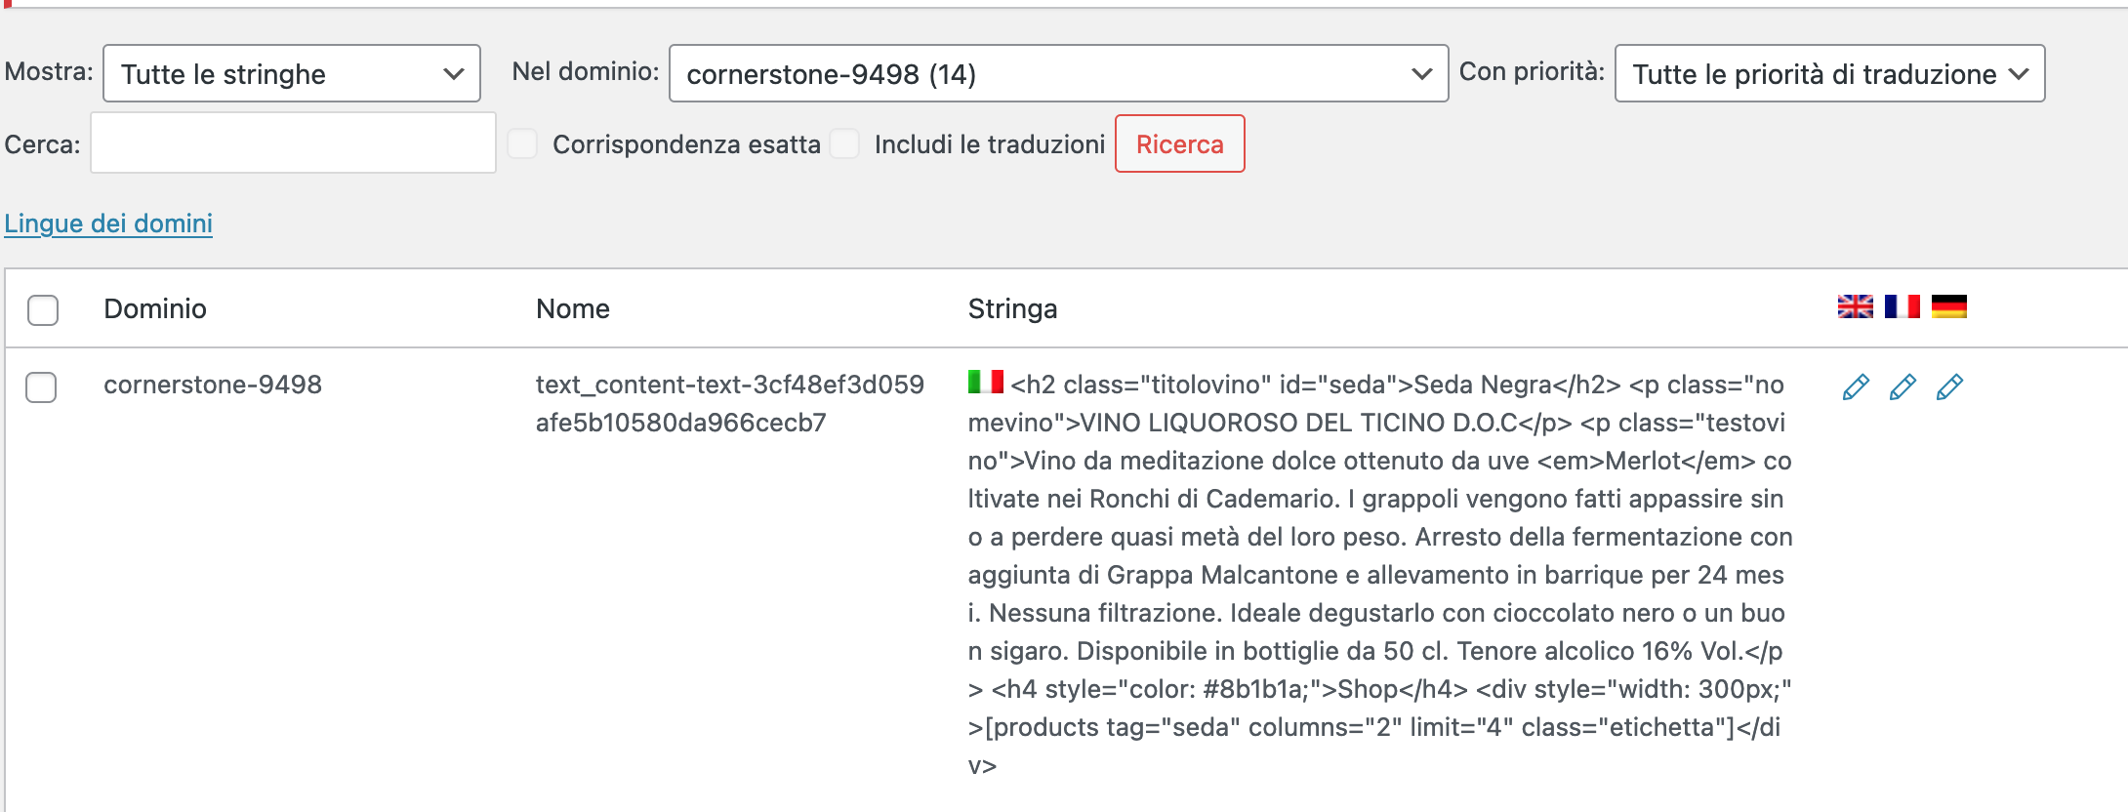Open the 'Tutte le priorità di traduzione' dropdown
The height and width of the screenshot is (812, 2128).
click(1829, 73)
